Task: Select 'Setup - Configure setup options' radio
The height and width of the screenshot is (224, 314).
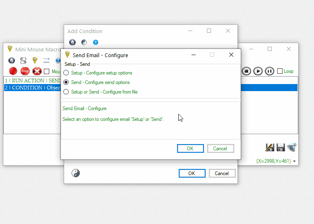Action: coord(66,73)
